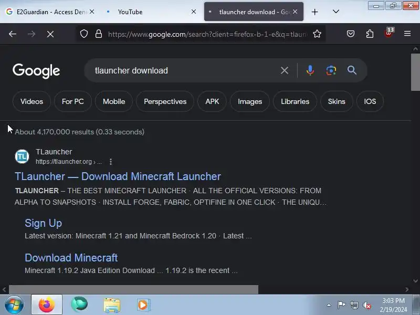Filter results by IOS chip
The width and height of the screenshot is (420, 315).
[x=370, y=101]
